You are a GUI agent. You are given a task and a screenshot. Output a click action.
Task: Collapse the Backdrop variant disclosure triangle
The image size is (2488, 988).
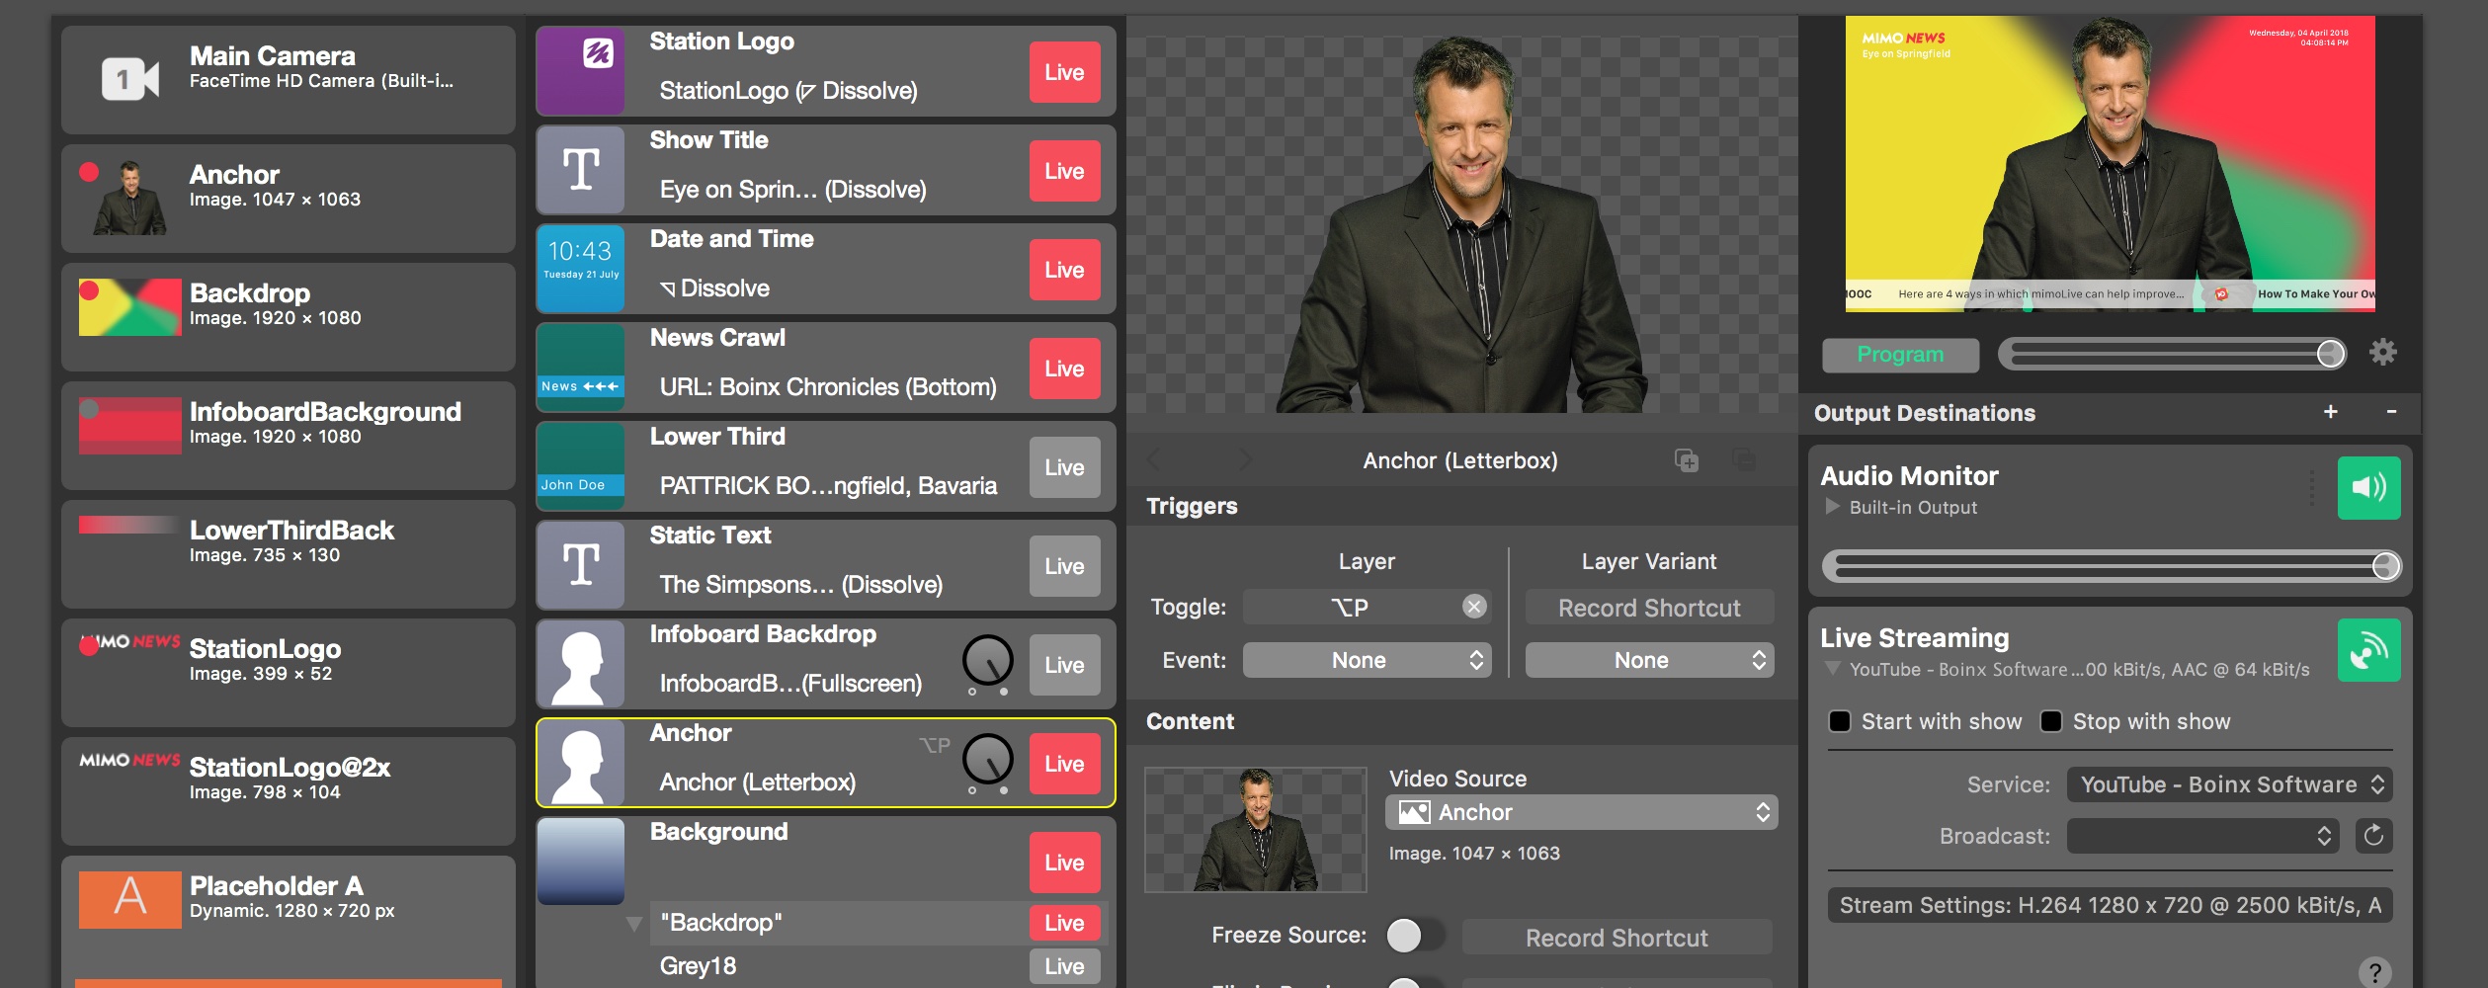[634, 924]
